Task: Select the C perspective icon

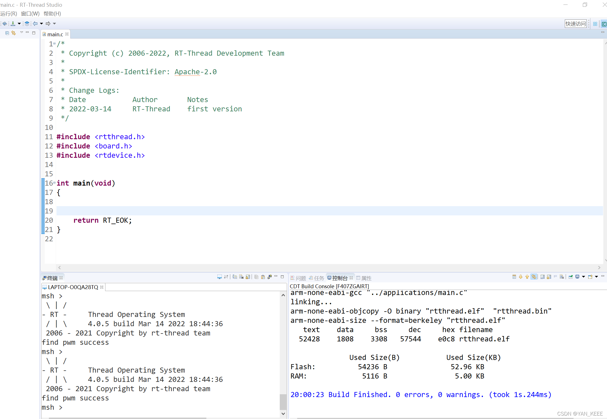Action: (x=604, y=24)
